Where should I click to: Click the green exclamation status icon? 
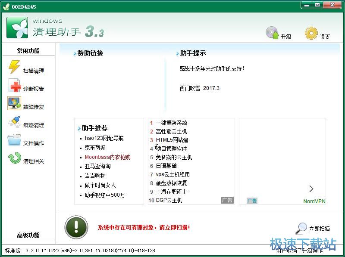click(76, 227)
